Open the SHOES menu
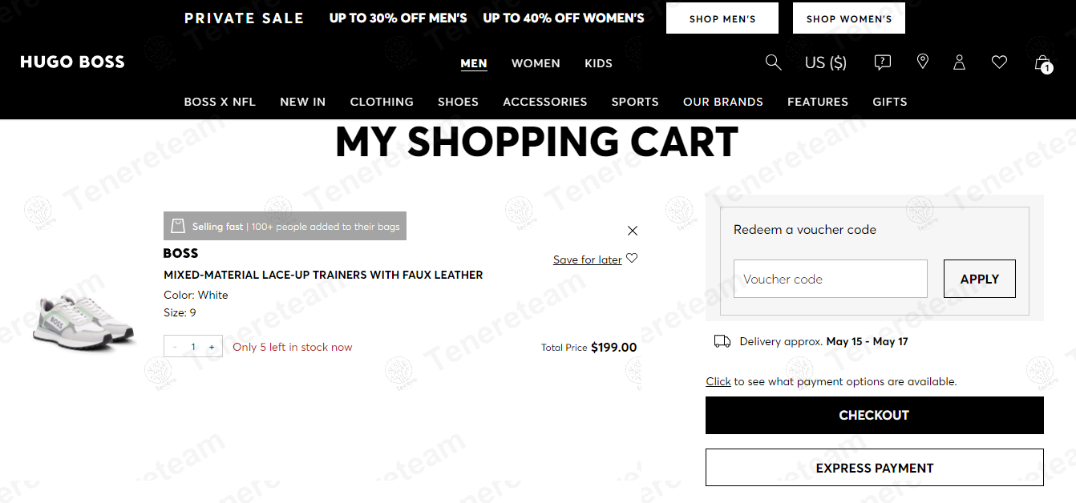The width and height of the screenshot is (1076, 503). pos(458,102)
